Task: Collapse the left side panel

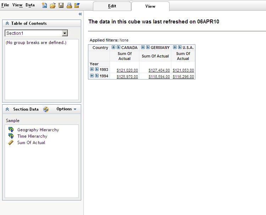Action: tap(80, 14)
